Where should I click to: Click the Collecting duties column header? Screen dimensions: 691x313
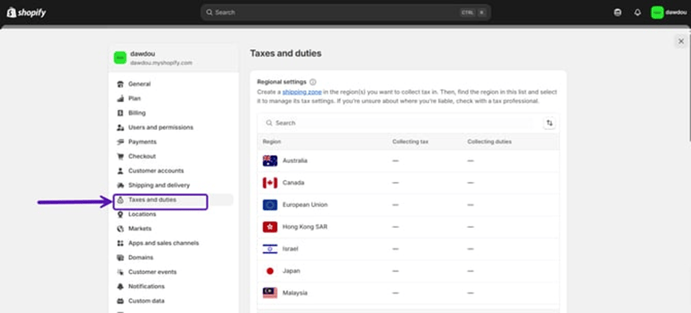click(x=490, y=142)
